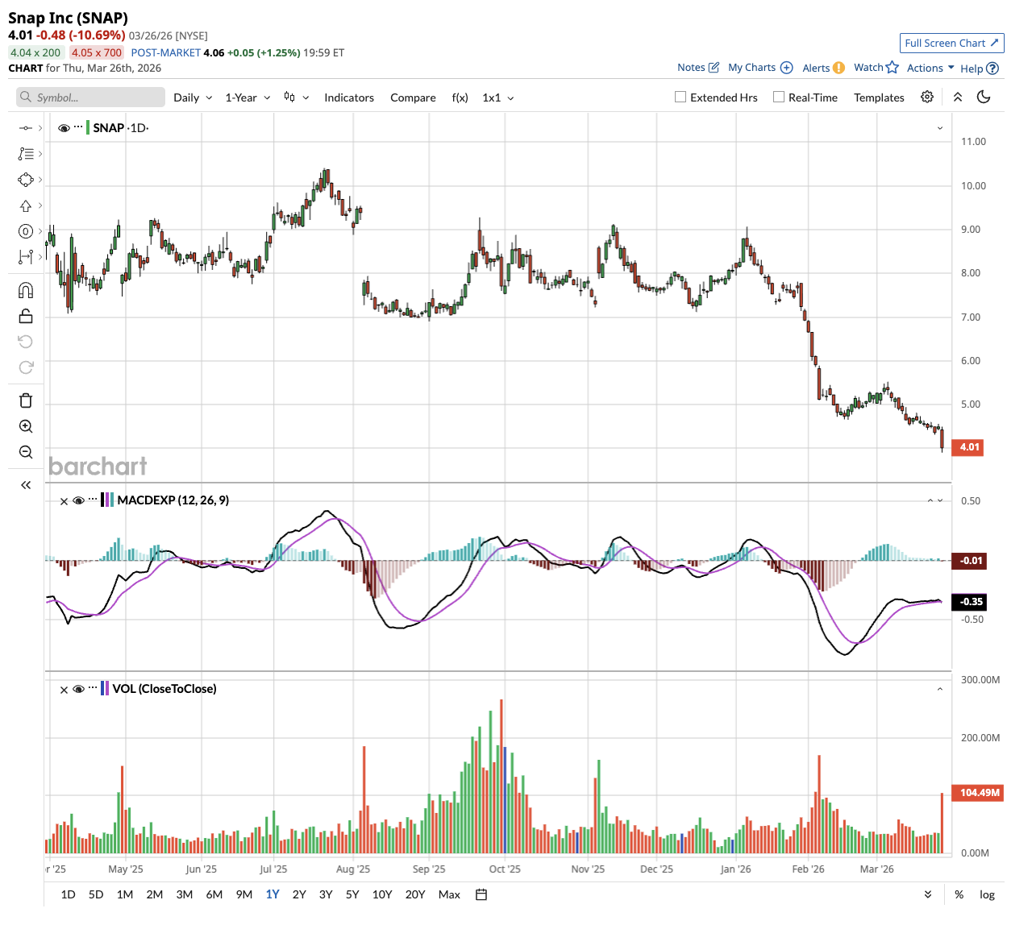Switch to the 6M time range
The width and height of the screenshot is (1032, 925).
pos(214,894)
